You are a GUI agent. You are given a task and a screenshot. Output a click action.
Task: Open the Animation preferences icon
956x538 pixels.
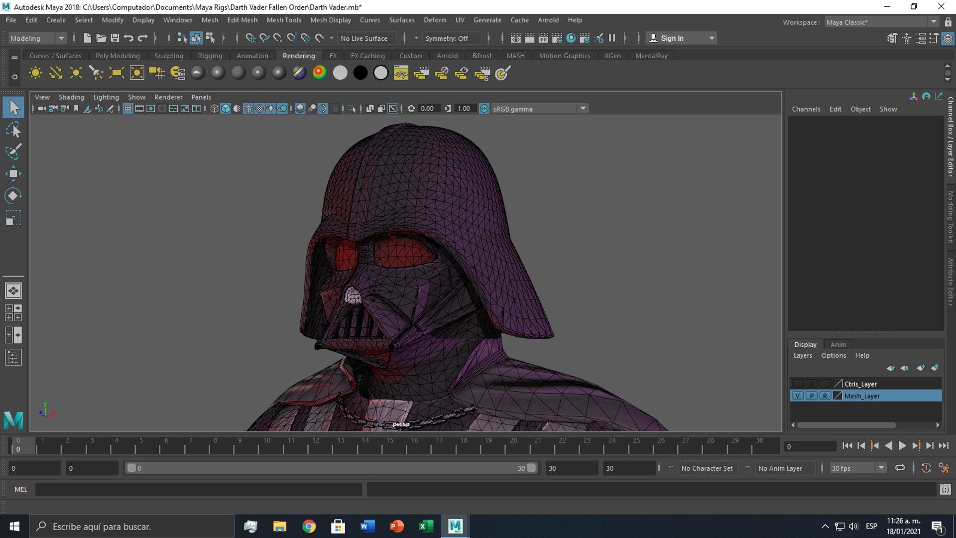944,468
